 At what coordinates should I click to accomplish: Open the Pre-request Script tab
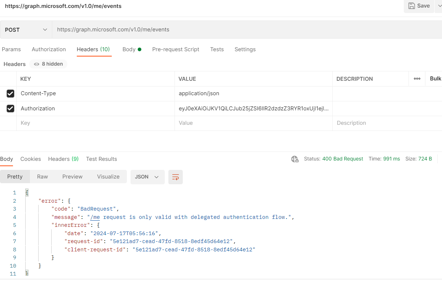click(x=176, y=49)
